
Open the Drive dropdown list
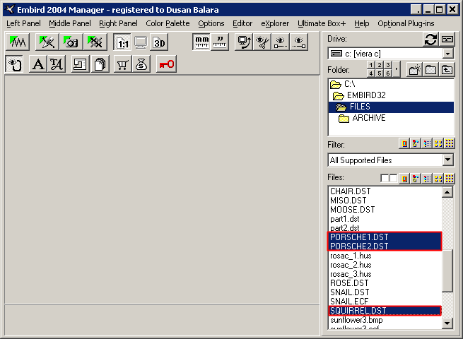[448, 54]
